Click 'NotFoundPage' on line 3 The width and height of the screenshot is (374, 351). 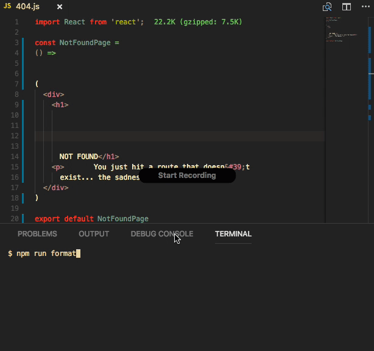click(x=85, y=43)
